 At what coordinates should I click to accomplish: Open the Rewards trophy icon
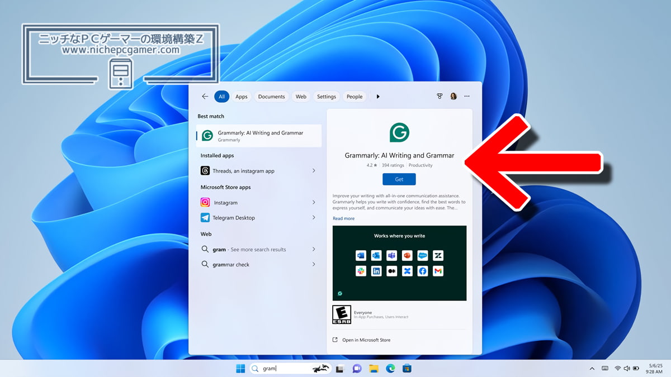(x=440, y=97)
